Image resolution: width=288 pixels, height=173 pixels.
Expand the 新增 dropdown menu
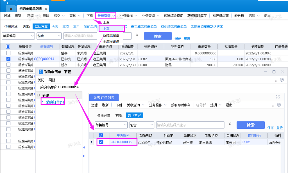coord(37,16)
